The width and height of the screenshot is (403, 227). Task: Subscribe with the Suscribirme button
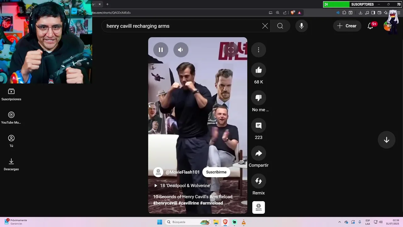[216, 172]
